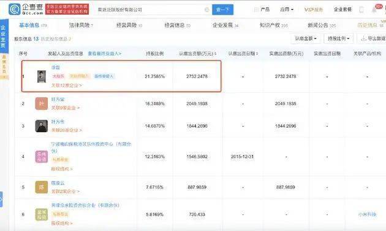Open the notification bell with 99+ badge
The width and height of the screenshot is (386, 231).
374,10
